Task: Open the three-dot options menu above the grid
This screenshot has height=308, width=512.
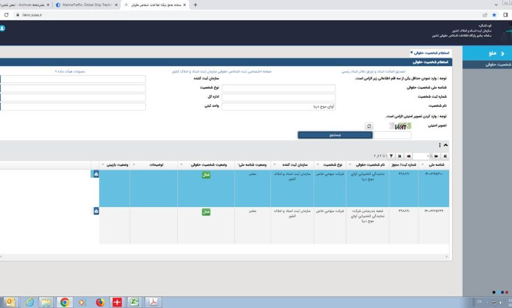Action: click(440, 145)
